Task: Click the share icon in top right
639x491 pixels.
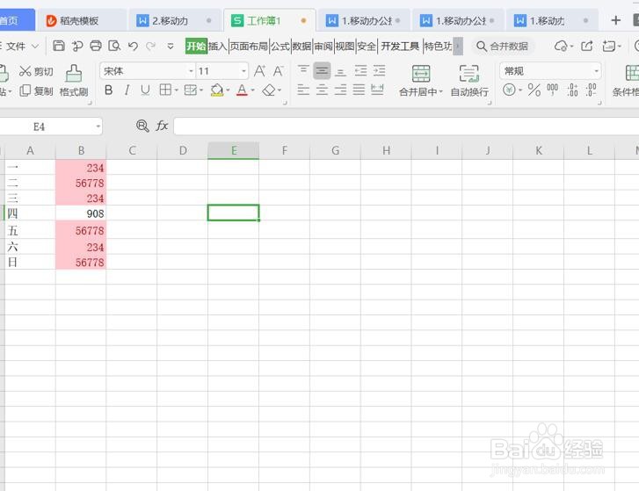Action: pyautogui.click(x=586, y=46)
